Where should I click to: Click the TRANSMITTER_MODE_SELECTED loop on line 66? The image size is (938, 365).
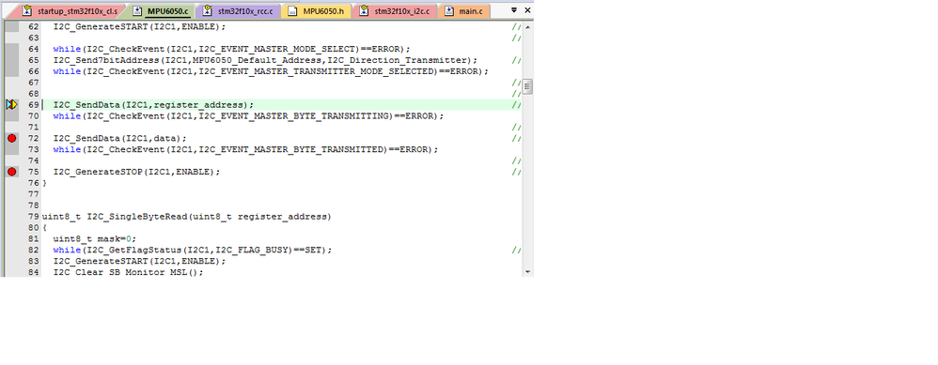(x=271, y=71)
